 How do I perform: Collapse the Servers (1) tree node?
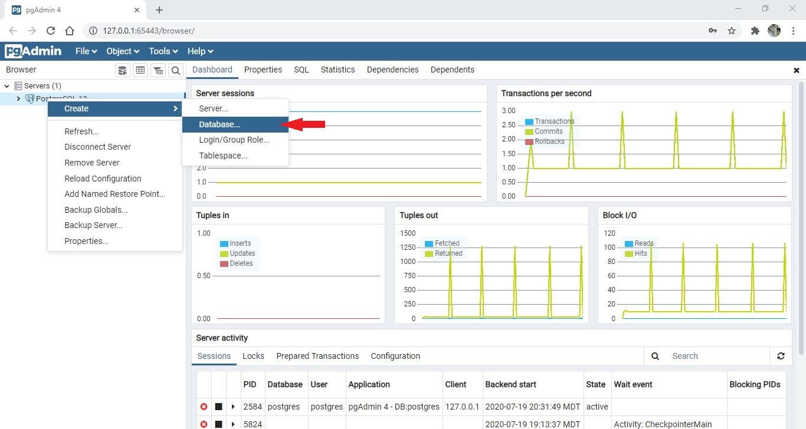[7, 86]
